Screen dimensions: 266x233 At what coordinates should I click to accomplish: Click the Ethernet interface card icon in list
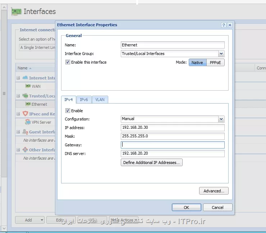point(28,104)
